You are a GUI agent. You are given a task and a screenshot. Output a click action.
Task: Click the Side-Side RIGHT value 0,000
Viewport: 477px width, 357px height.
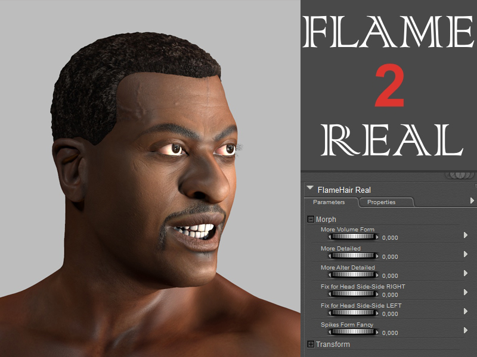pyautogui.click(x=390, y=295)
